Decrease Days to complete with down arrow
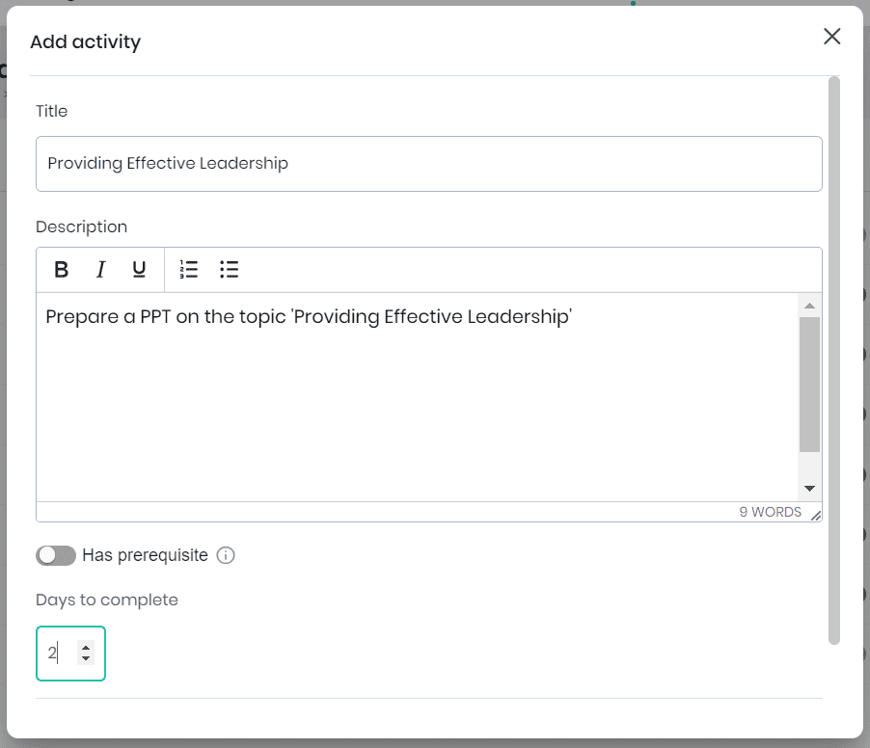This screenshot has height=748, width=870. click(x=86, y=658)
